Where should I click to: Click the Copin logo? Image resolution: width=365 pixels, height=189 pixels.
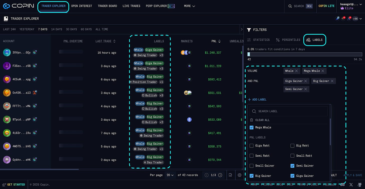click(x=19, y=6)
